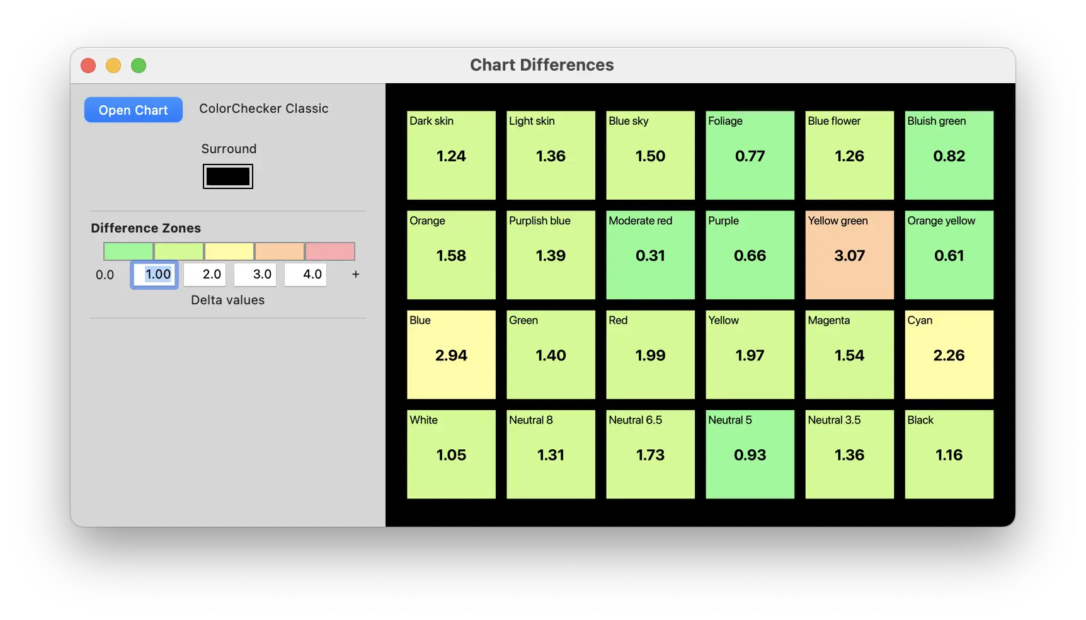
Task: Select the Blue patch showing 2.94
Action: click(x=451, y=355)
